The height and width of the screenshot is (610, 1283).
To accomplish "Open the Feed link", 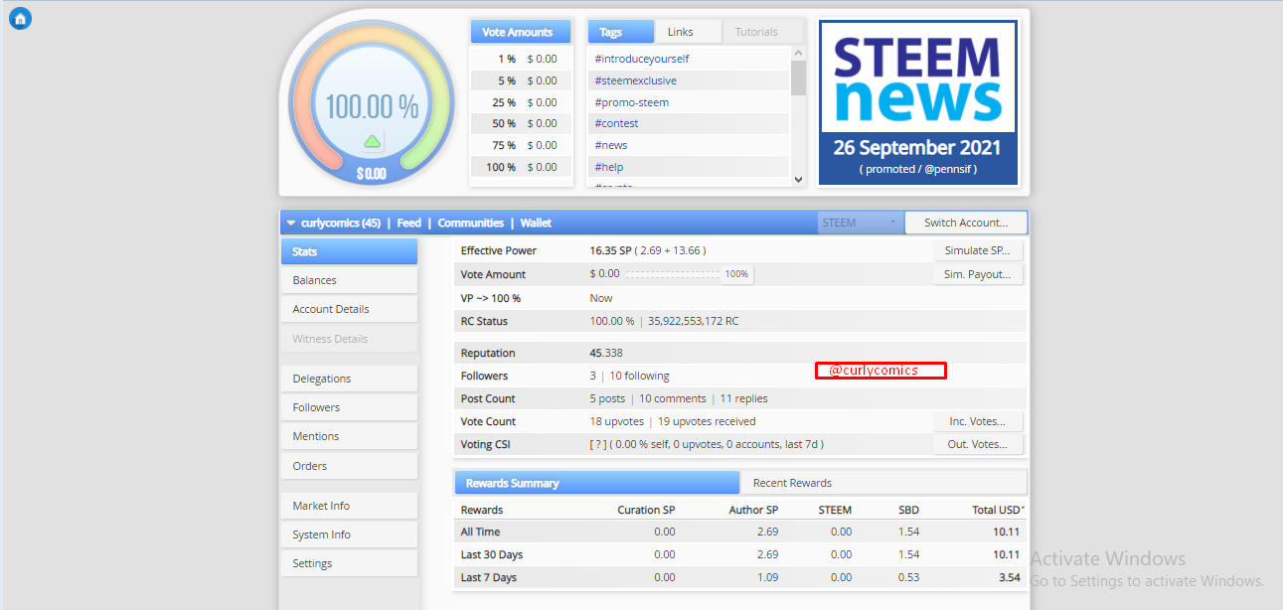I will (408, 224).
